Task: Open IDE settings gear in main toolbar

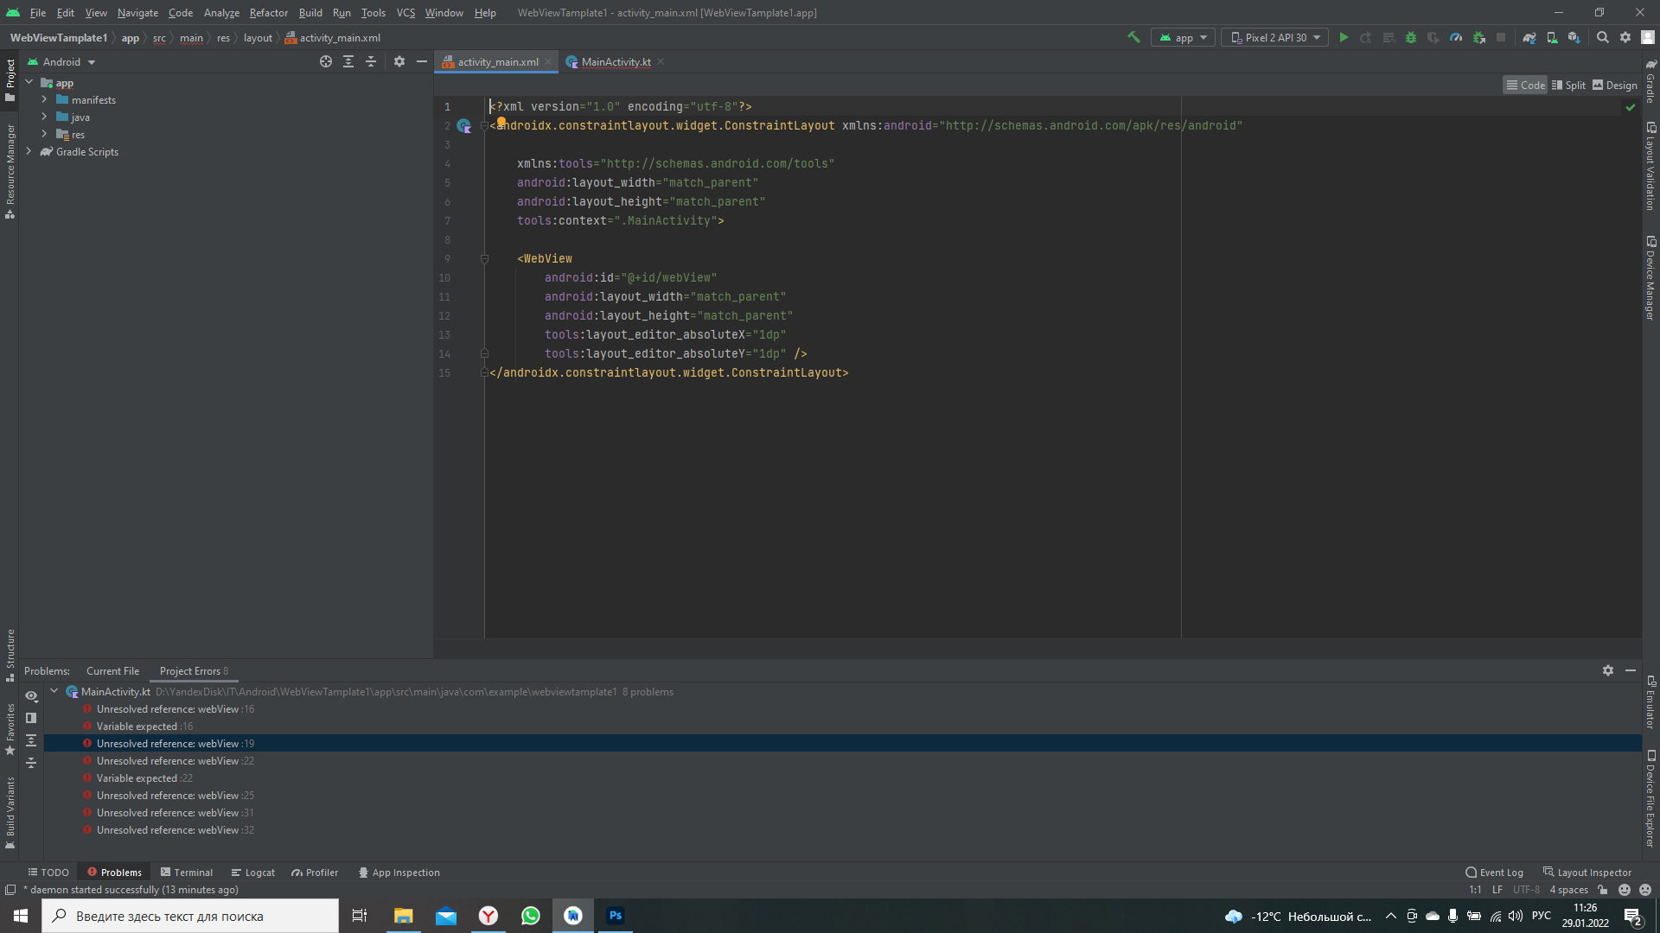Action: tap(1625, 37)
